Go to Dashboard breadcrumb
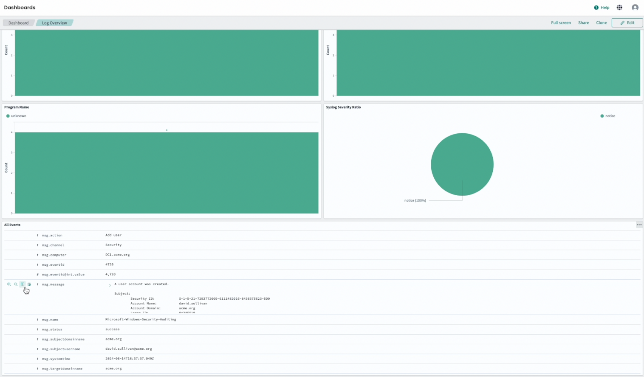 (x=18, y=23)
